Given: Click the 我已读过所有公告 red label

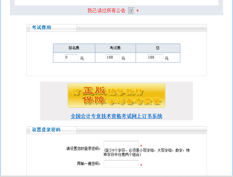Looking at the screenshot, I should click(x=106, y=11).
